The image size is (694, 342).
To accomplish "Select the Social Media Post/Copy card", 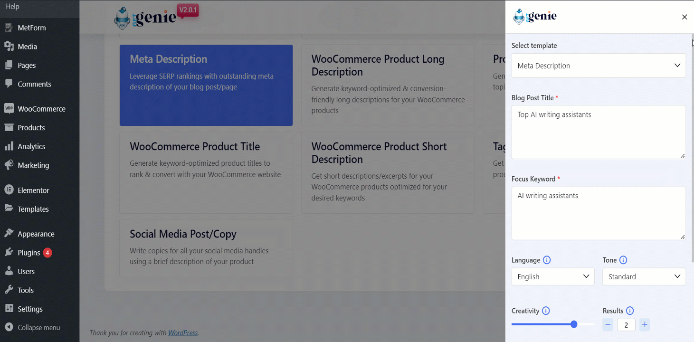I will [x=206, y=248].
